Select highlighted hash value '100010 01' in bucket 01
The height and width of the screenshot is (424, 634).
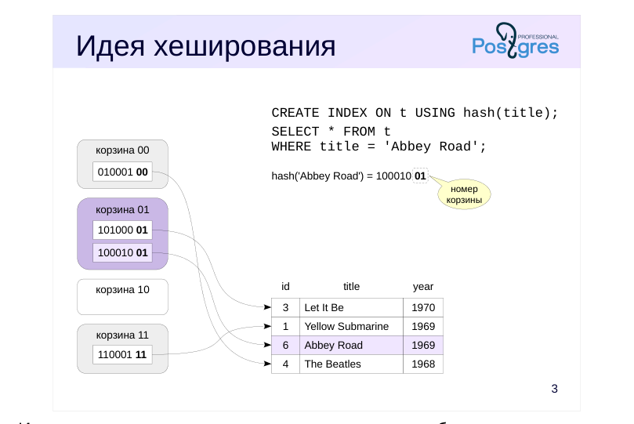coord(122,252)
